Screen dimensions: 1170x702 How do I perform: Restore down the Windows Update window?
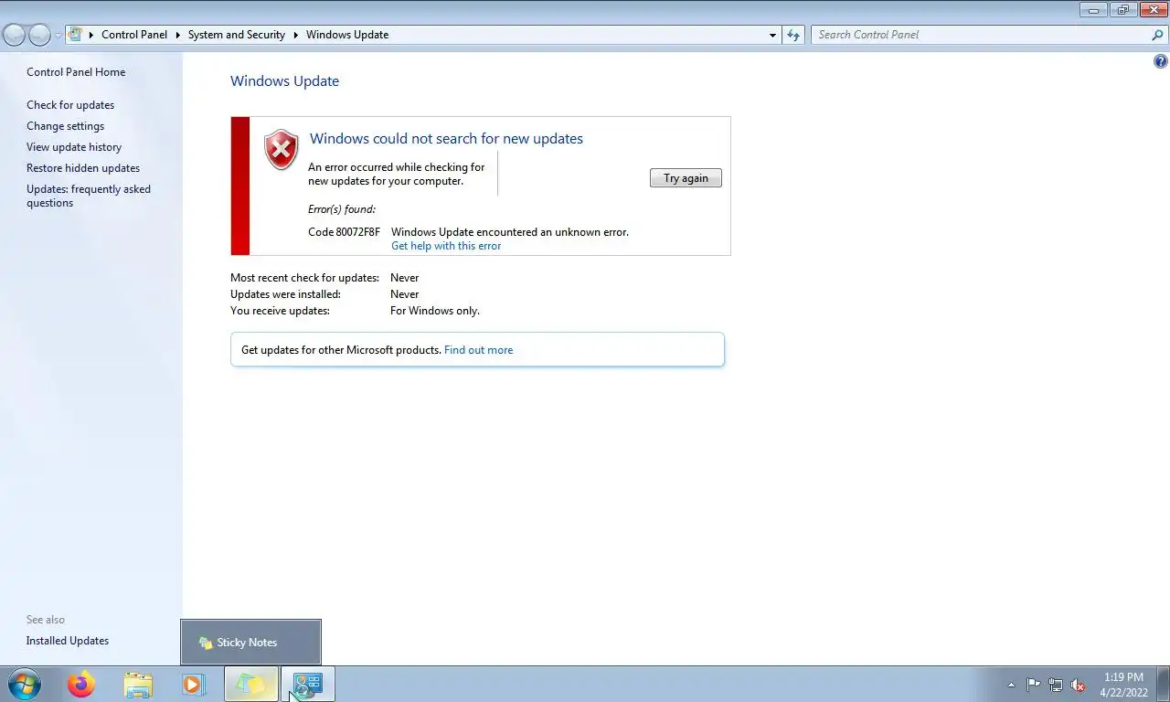tap(1122, 10)
